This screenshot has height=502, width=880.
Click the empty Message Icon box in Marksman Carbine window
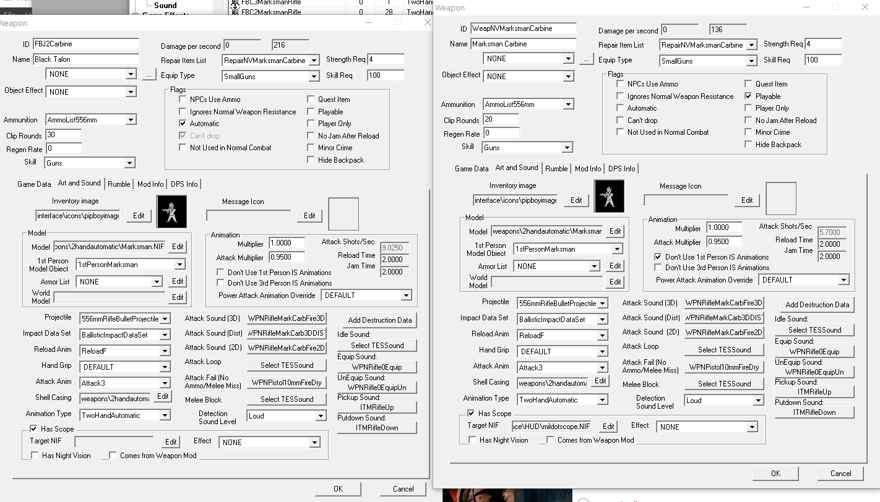coord(781,198)
